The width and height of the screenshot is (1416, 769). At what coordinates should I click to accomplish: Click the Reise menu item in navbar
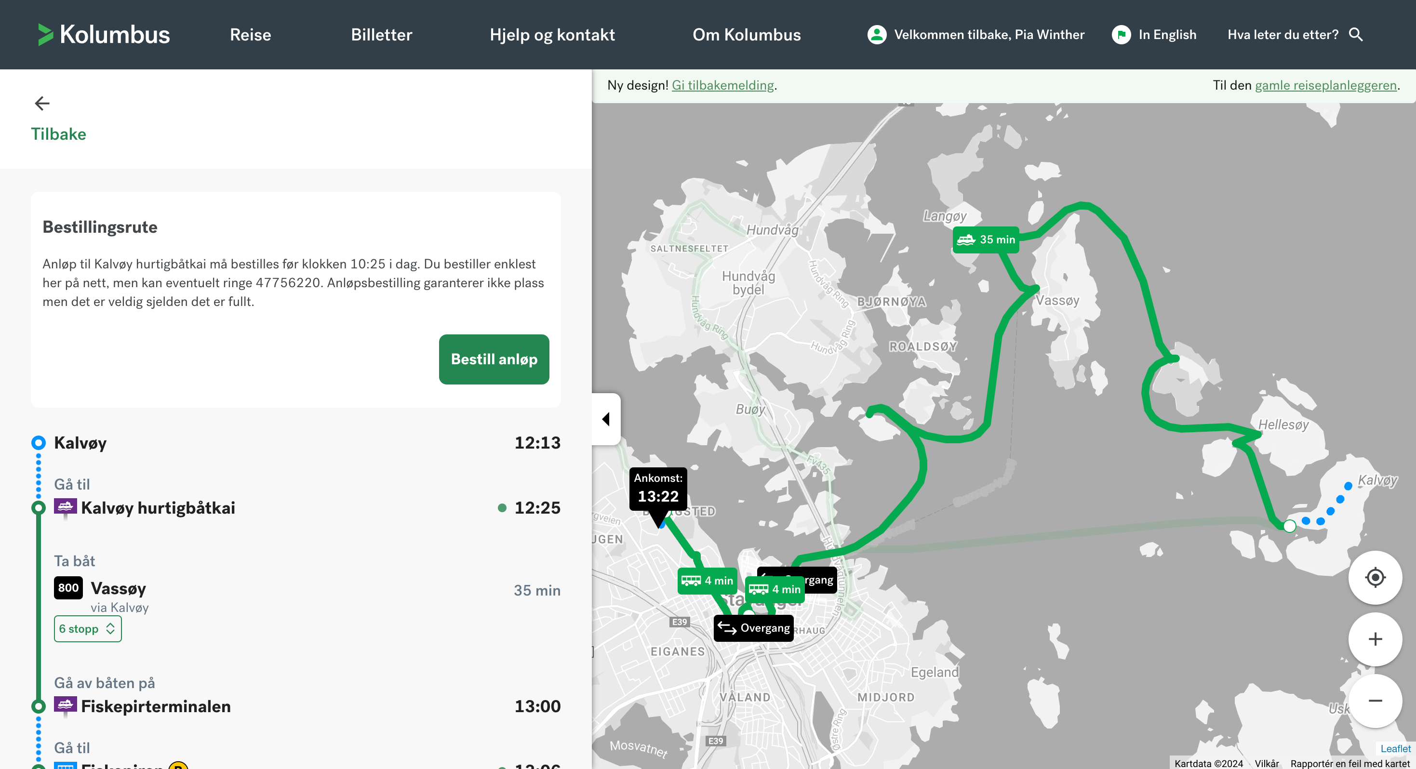coord(250,34)
